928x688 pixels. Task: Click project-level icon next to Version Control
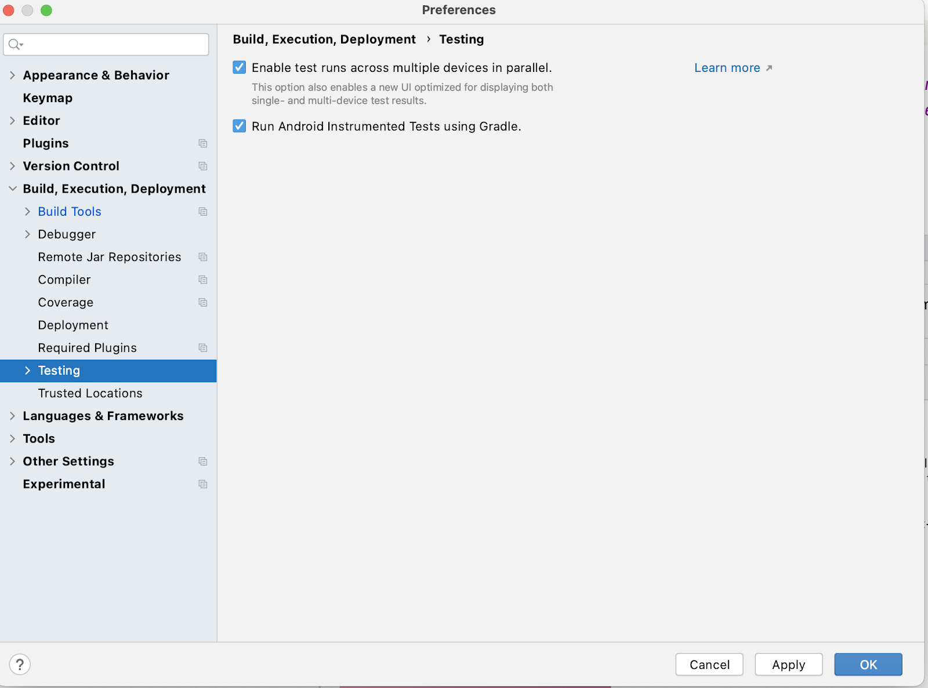point(203,166)
